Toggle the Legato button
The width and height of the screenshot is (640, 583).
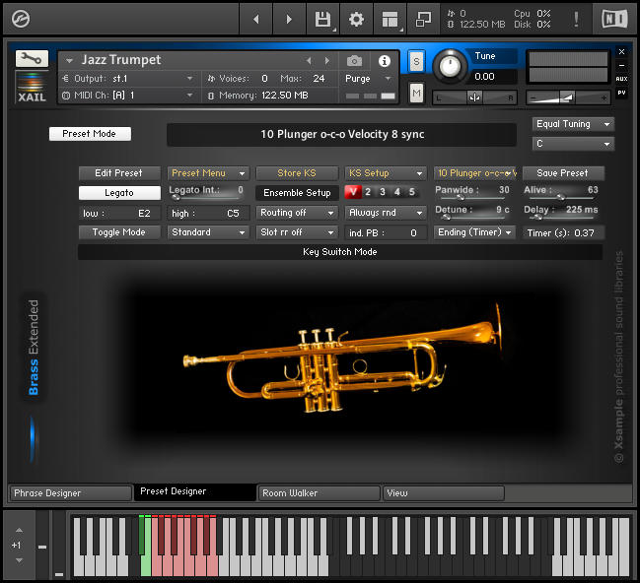119,193
